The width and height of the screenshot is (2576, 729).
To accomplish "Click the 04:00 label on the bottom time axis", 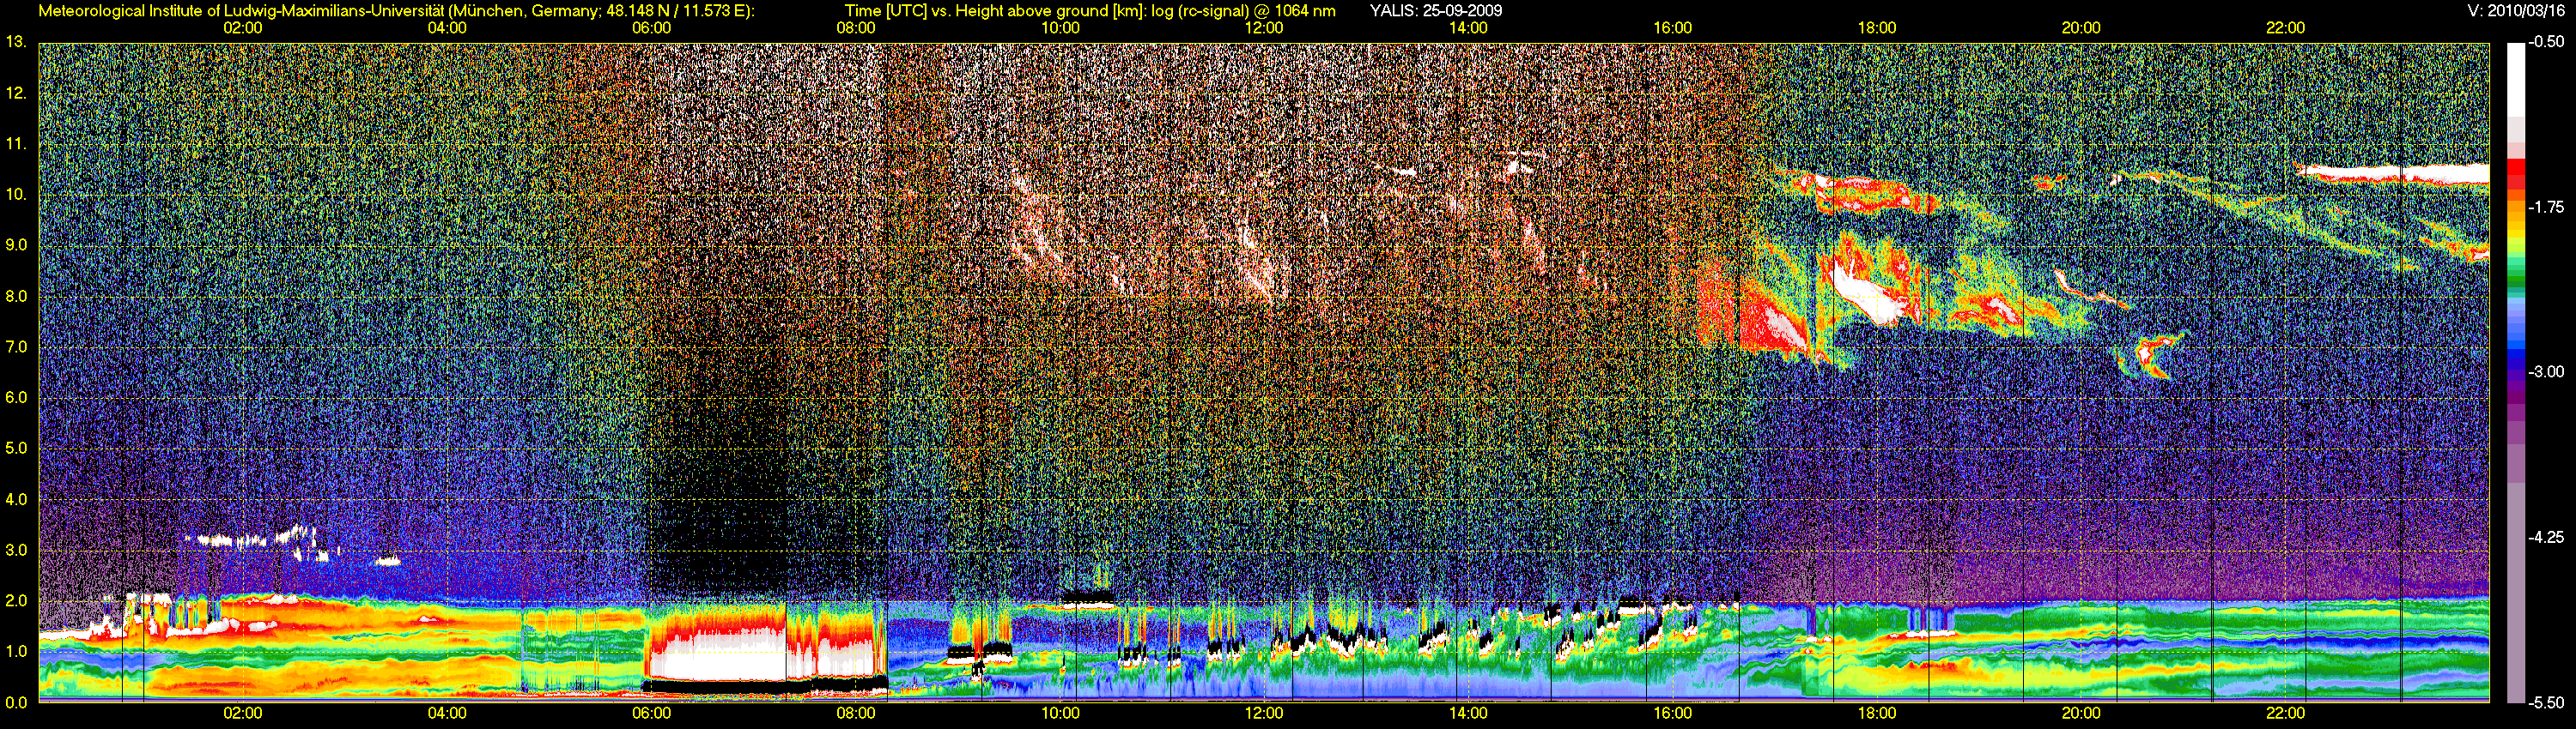I will (x=447, y=713).
